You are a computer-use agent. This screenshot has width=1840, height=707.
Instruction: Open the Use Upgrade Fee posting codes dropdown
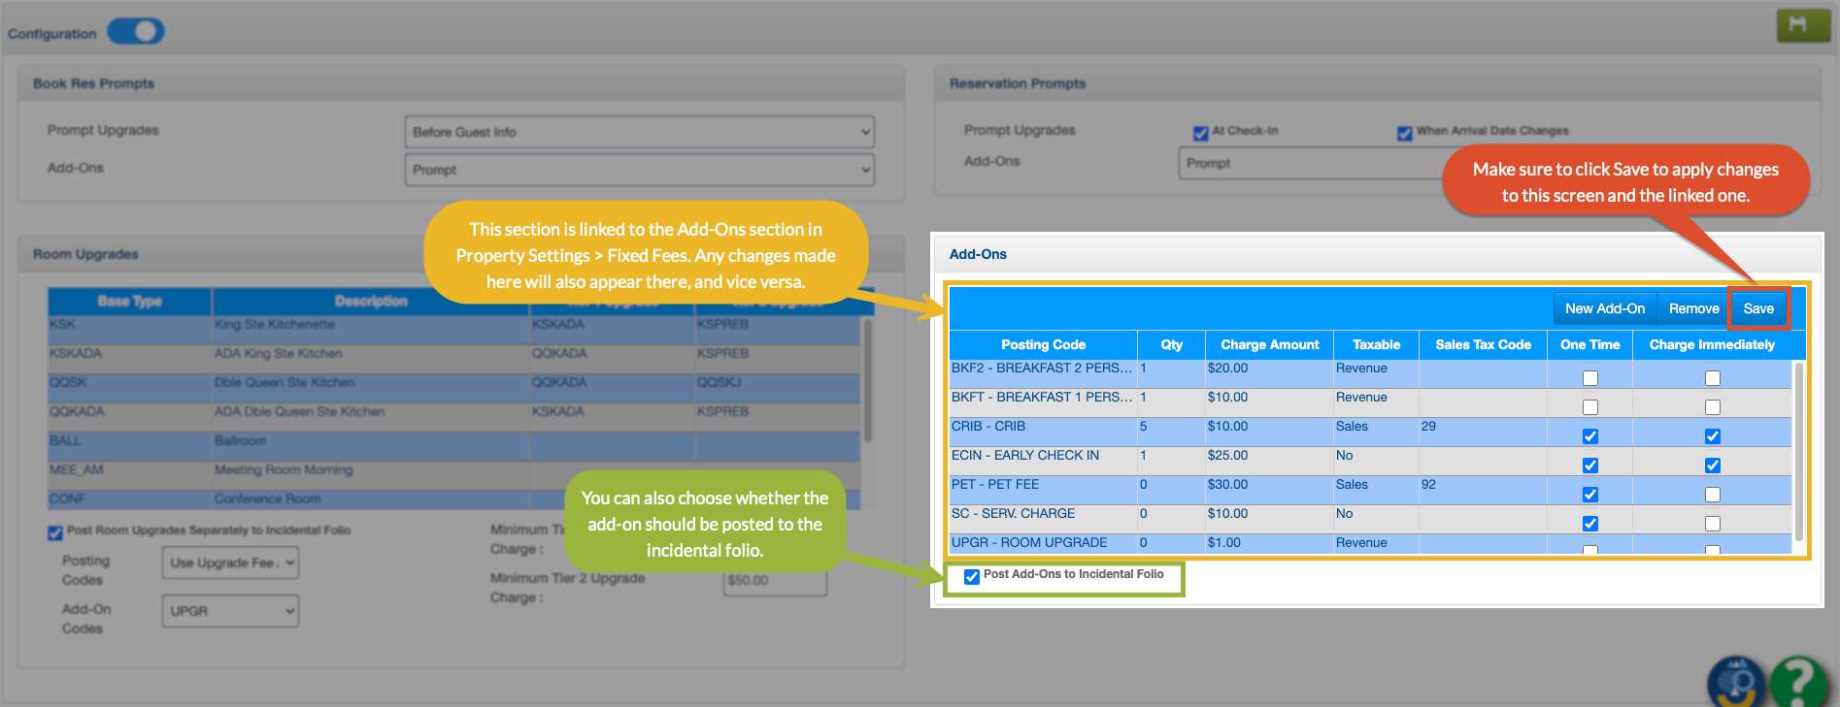[230, 562]
